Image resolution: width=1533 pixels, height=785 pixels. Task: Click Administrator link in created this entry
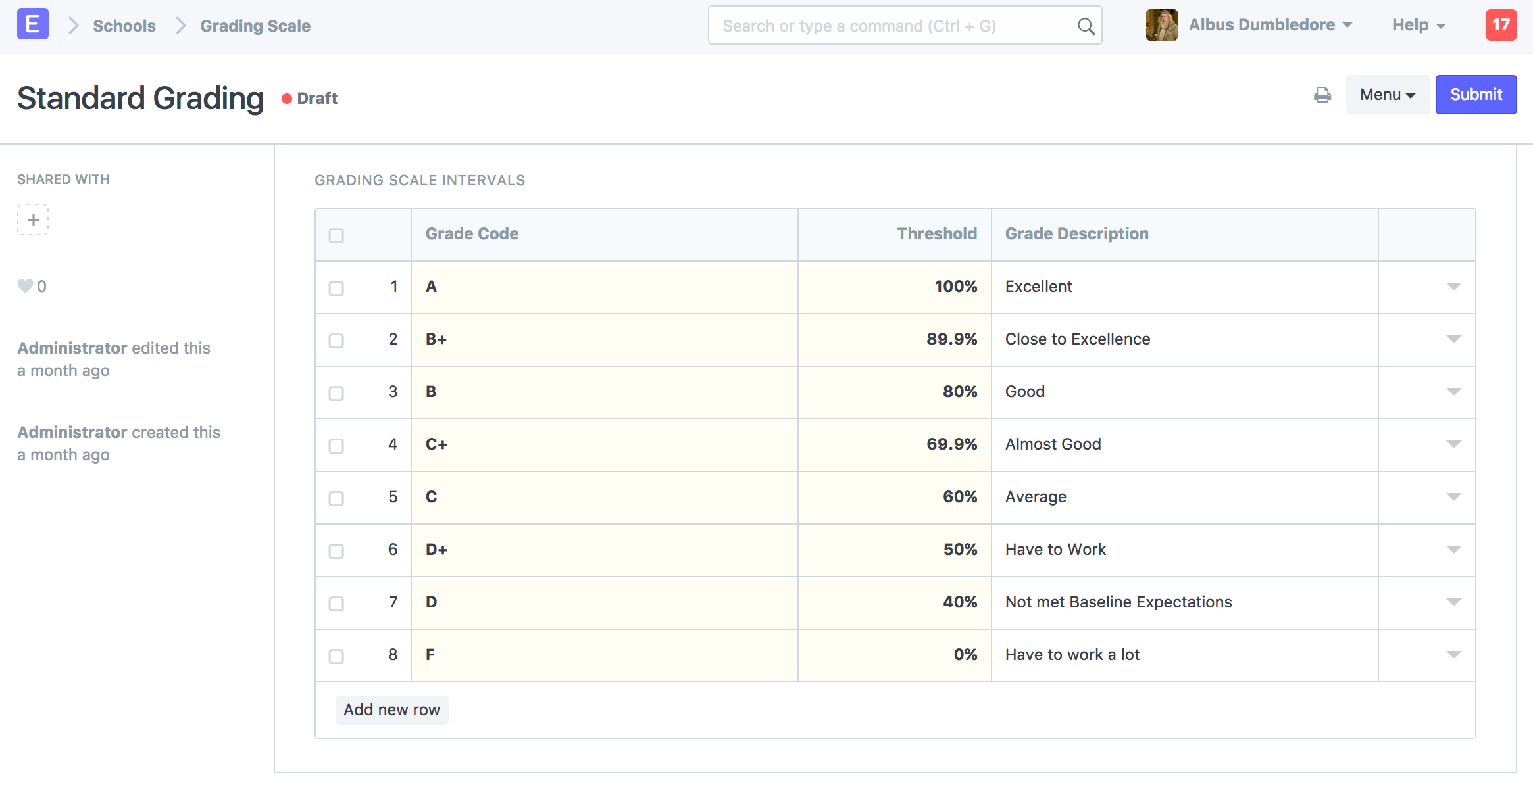(x=72, y=432)
